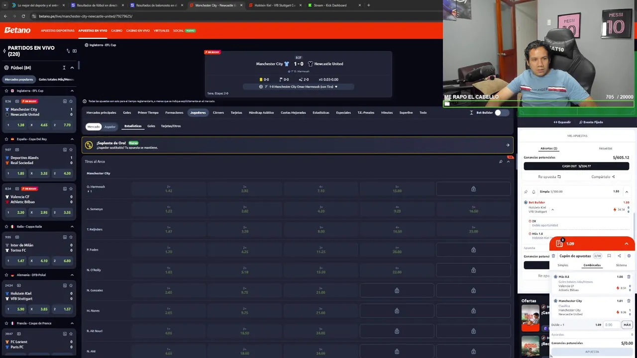Select the Mercado toggle option
The width and height of the screenshot is (637, 358).
click(94, 127)
